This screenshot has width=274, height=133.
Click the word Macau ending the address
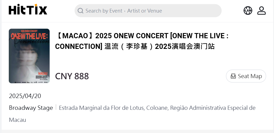point(18,120)
